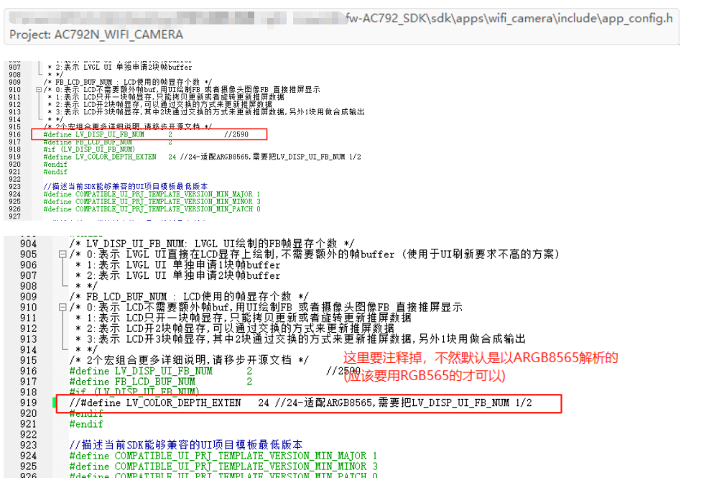This screenshot has height=483, width=709.
Task: Click '#define FB_LCD_BUF_NUM 2' in lower view
Action: 160,382
